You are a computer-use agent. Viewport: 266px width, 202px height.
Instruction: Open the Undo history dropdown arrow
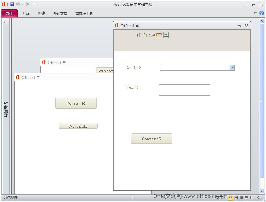pyautogui.click(x=22, y=5)
